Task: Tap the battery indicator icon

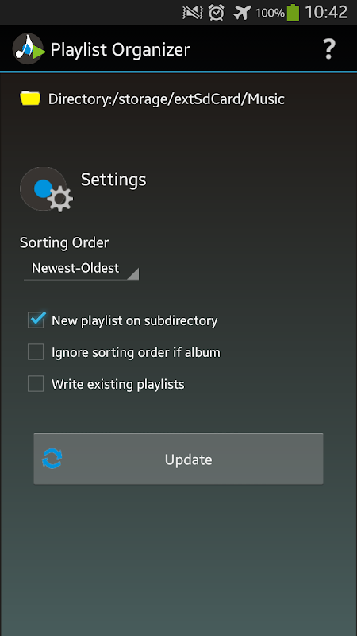Action: pyautogui.click(x=293, y=13)
